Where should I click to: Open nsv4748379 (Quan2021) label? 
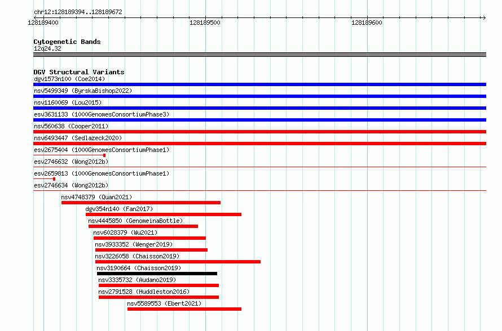coord(96,197)
